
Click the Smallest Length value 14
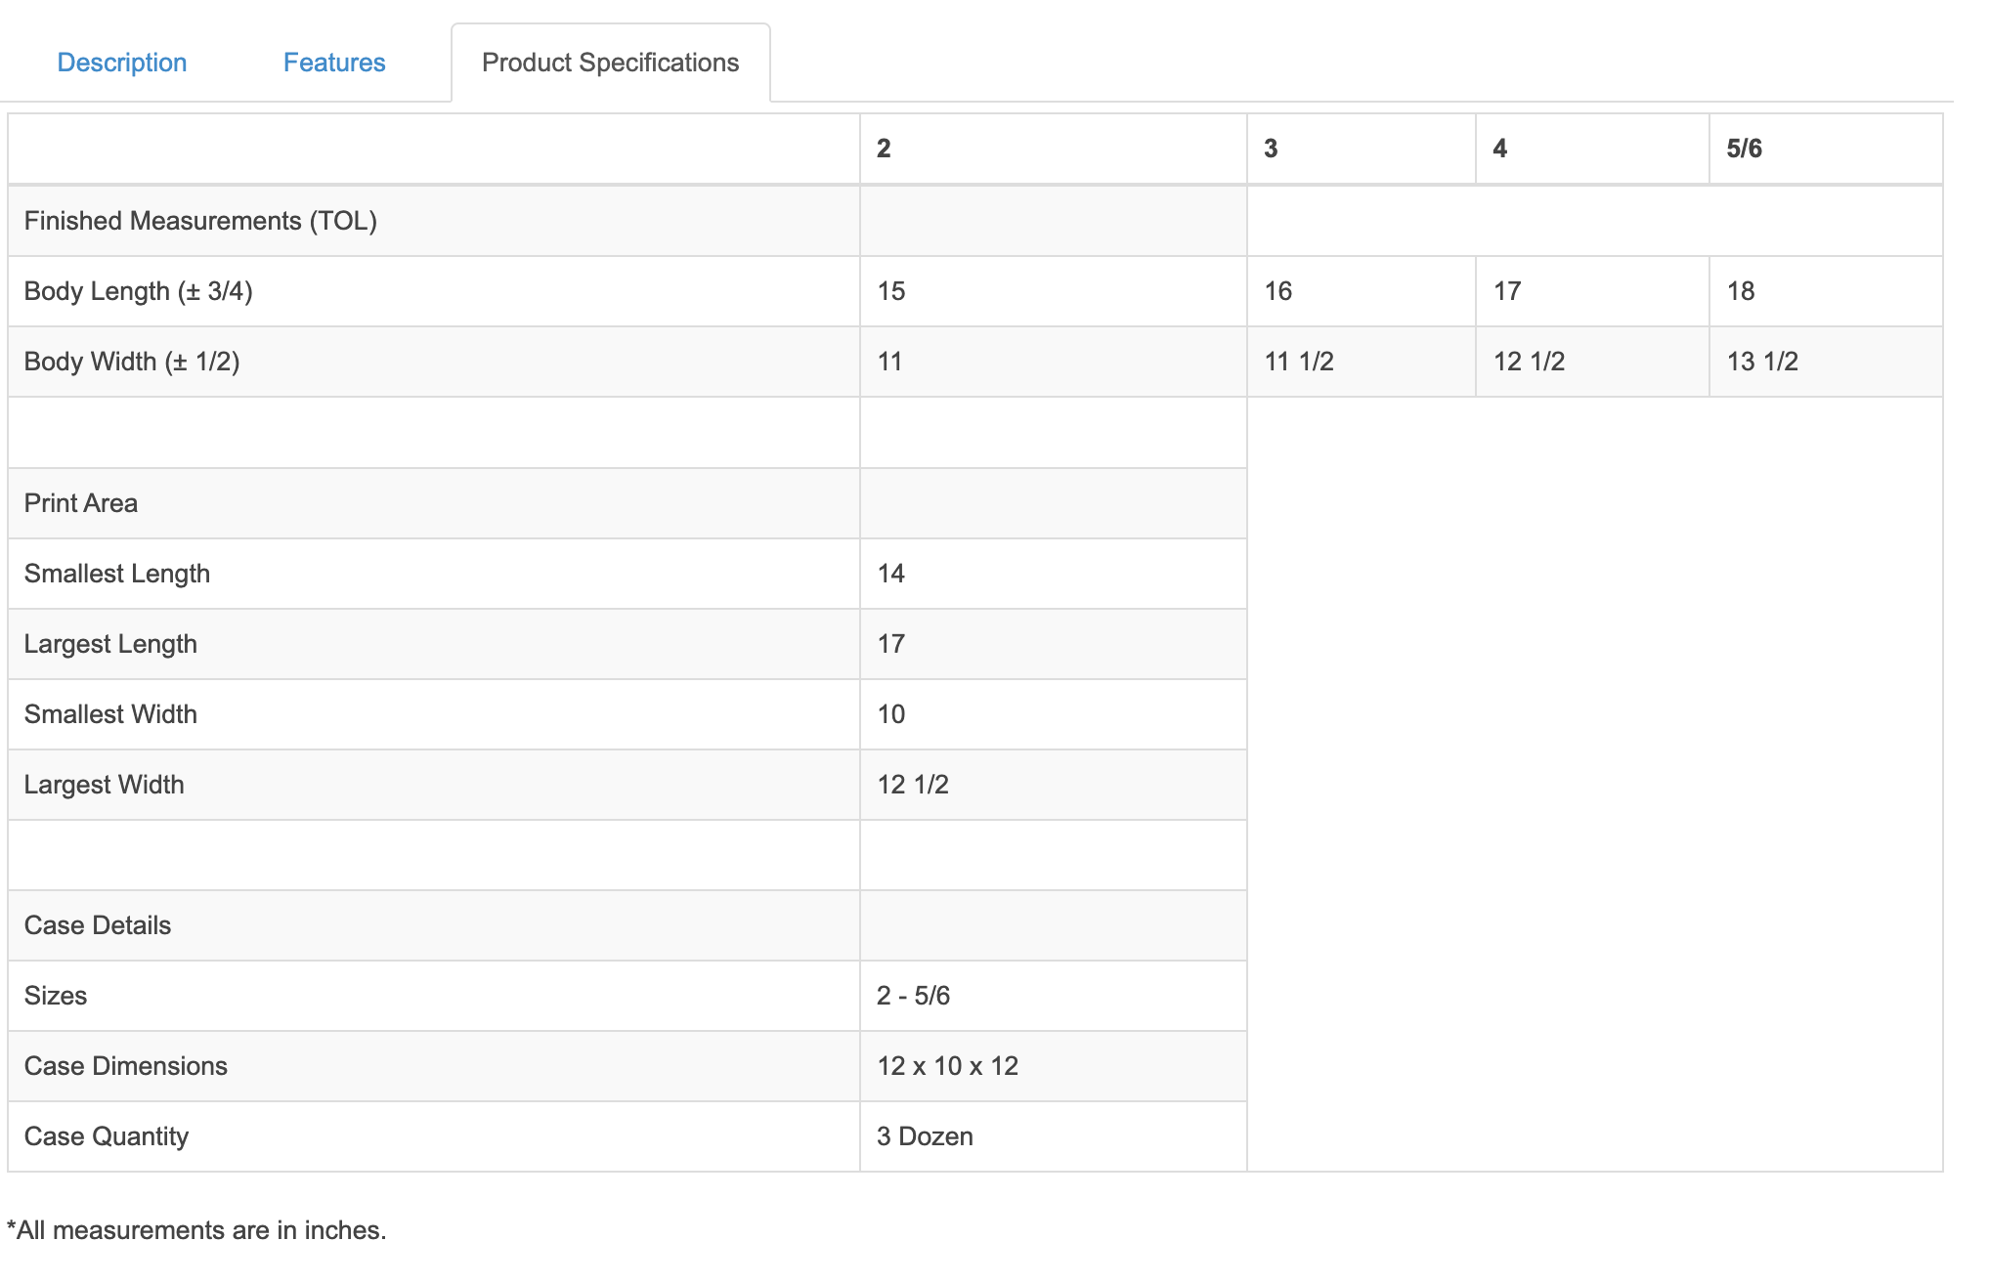point(891,574)
